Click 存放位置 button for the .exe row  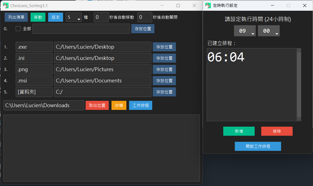164,47
